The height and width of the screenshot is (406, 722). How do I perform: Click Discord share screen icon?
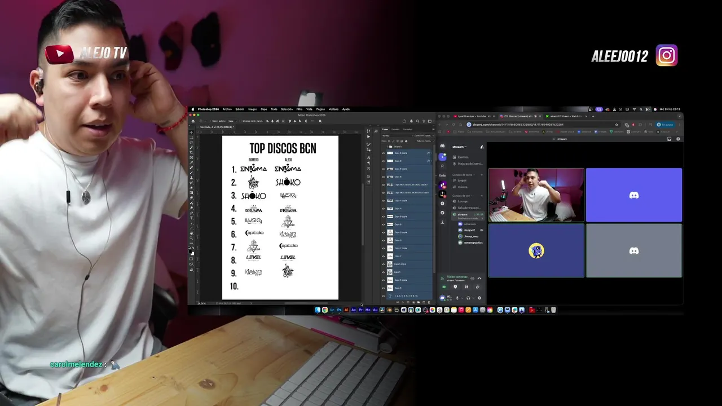coord(455,287)
